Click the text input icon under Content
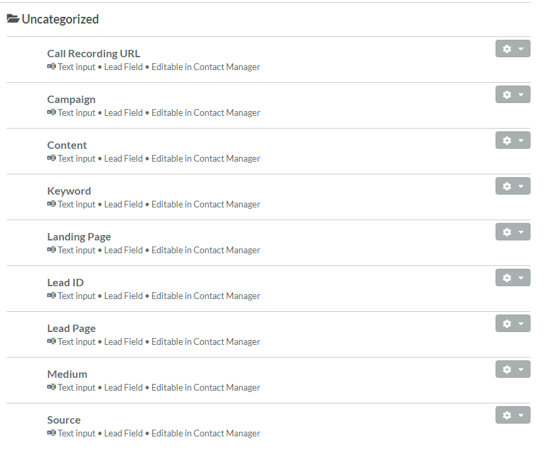Viewport: 544px width, 460px height. point(51,158)
